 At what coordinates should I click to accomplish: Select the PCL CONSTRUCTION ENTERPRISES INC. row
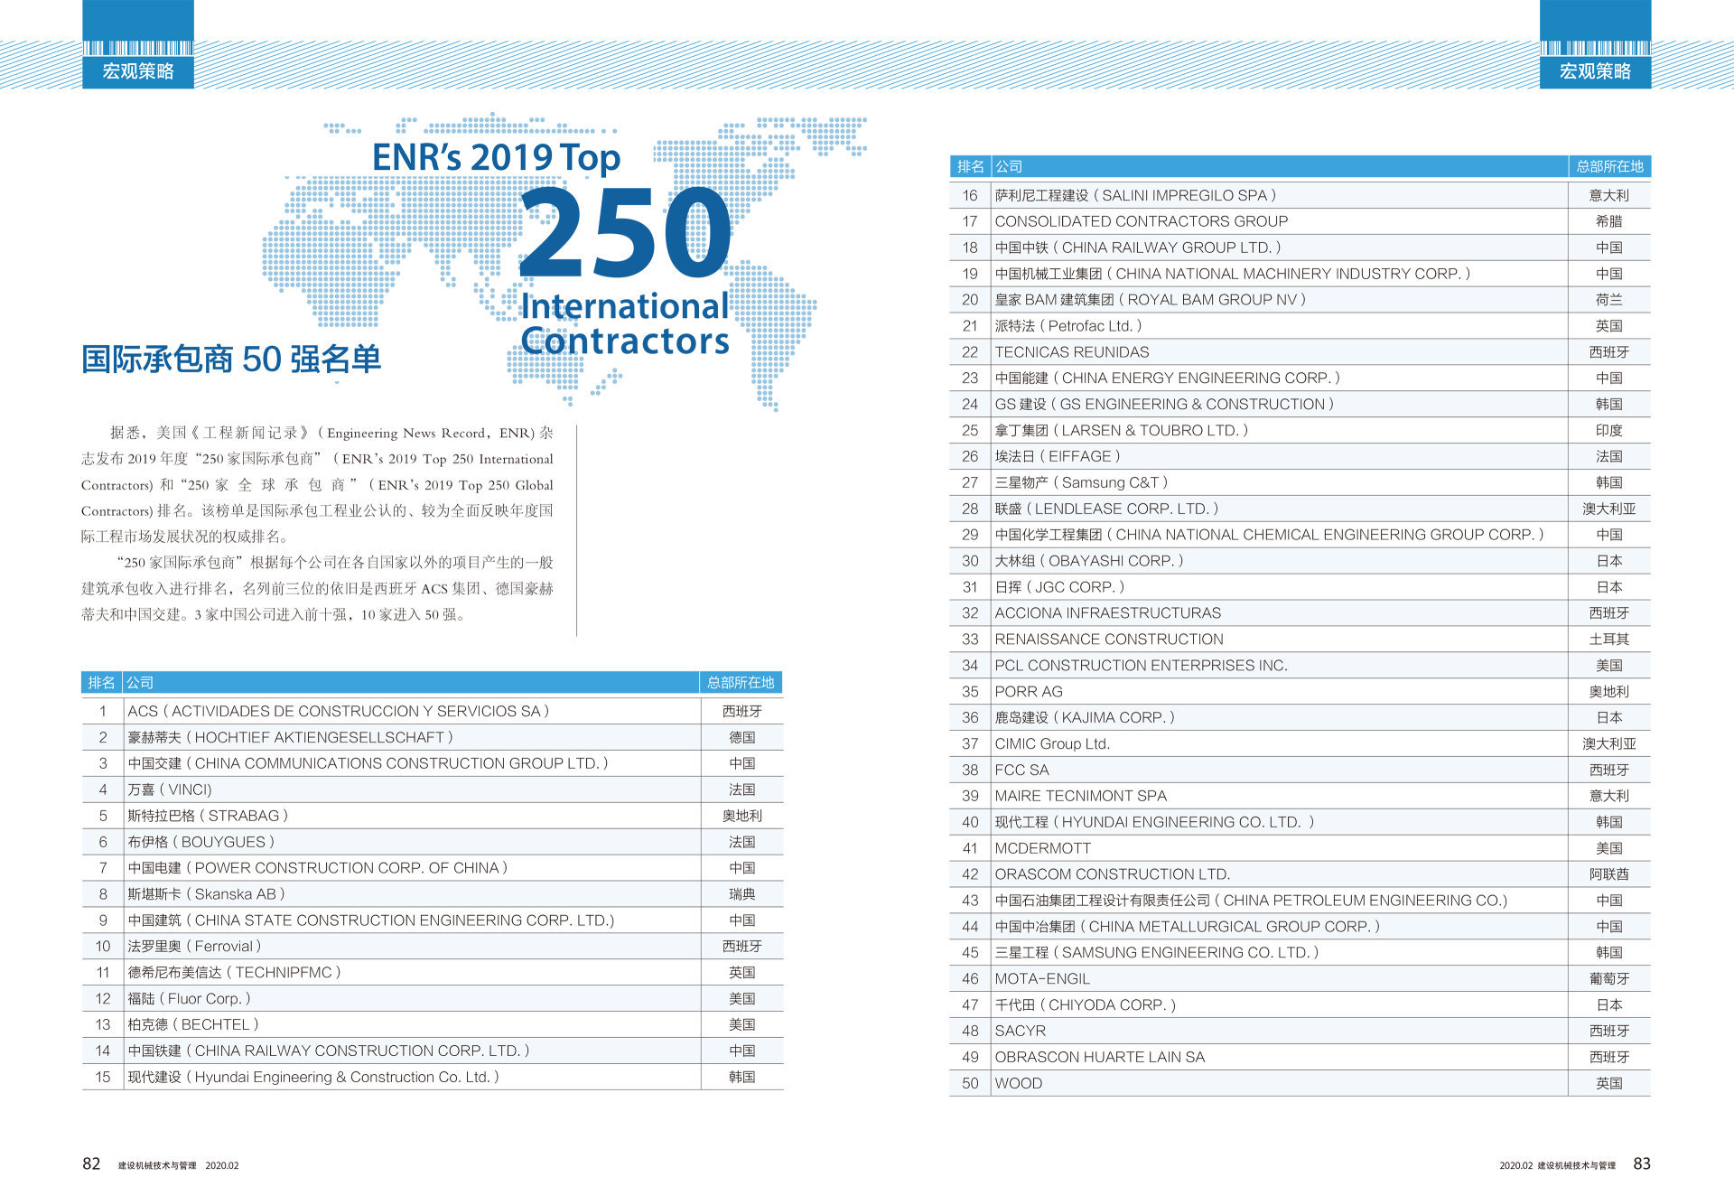click(x=1300, y=666)
